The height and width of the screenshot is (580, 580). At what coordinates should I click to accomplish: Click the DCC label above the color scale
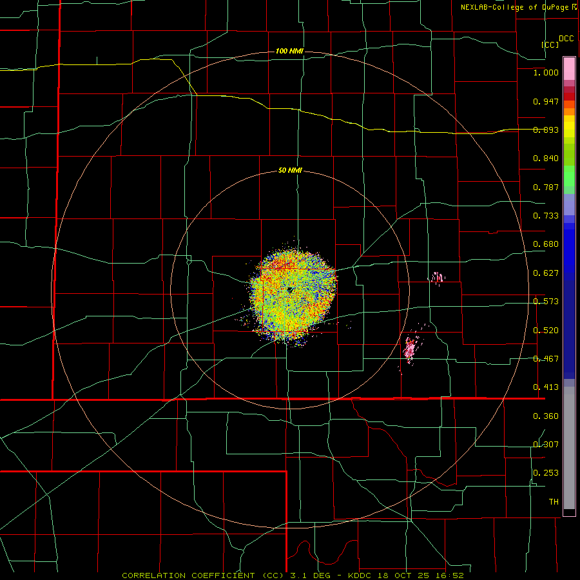click(x=566, y=39)
